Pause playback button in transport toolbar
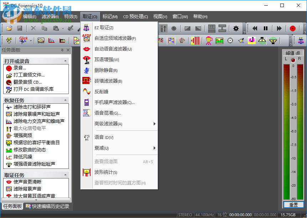Screen dimensions: 307x218 point(266,28)
